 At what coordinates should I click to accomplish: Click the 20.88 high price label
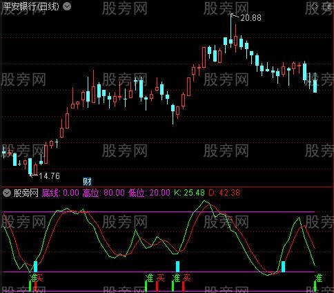click(250, 18)
